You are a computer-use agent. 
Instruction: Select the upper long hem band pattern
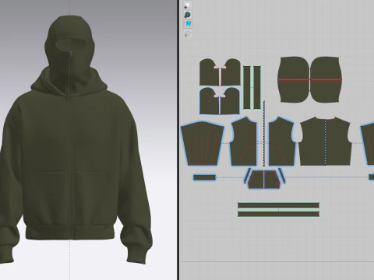click(x=278, y=205)
